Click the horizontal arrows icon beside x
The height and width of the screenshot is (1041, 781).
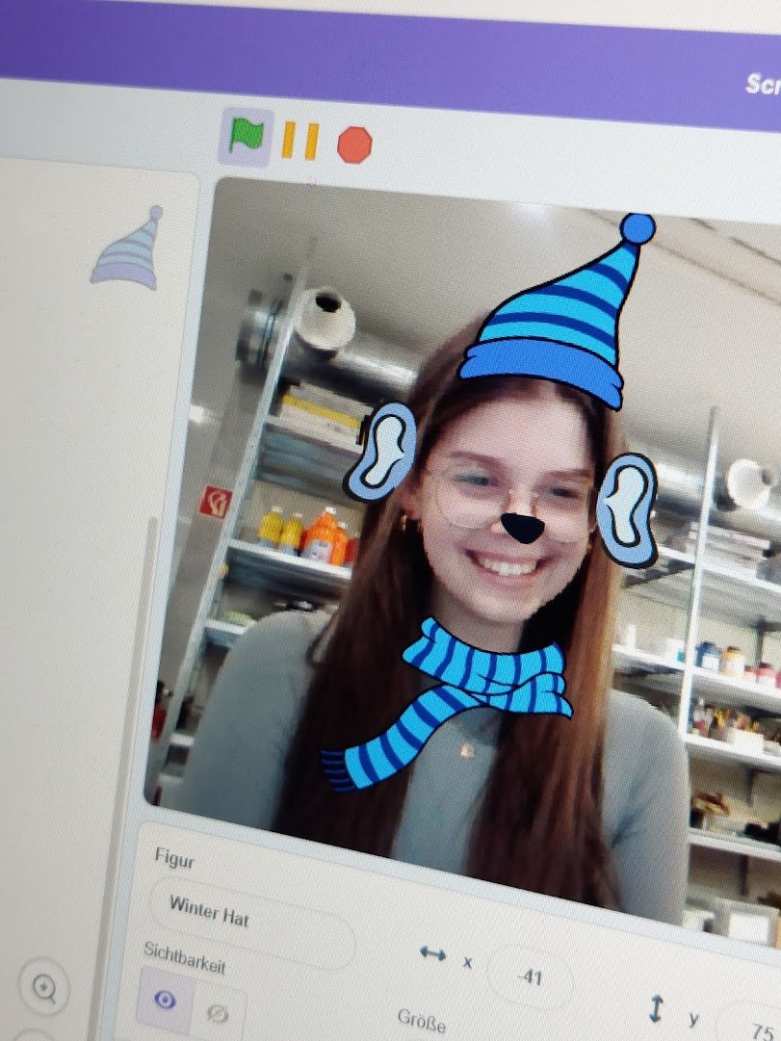(x=432, y=953)
